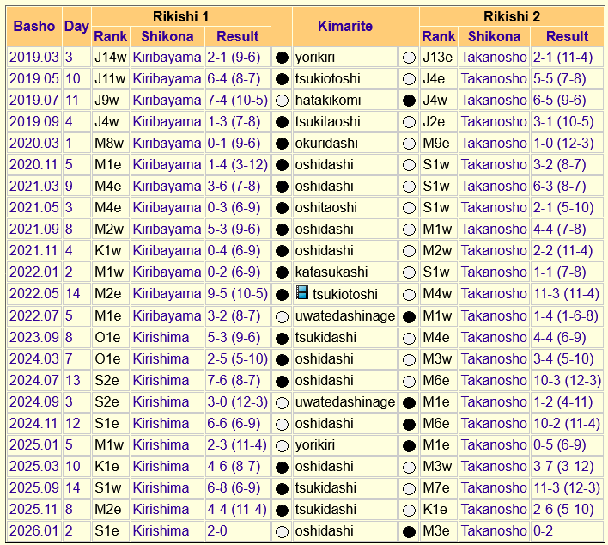Open Kiribayama profile in 2019.03 row
The width and height of the screenshot is (608, 545).
point(167,57)
